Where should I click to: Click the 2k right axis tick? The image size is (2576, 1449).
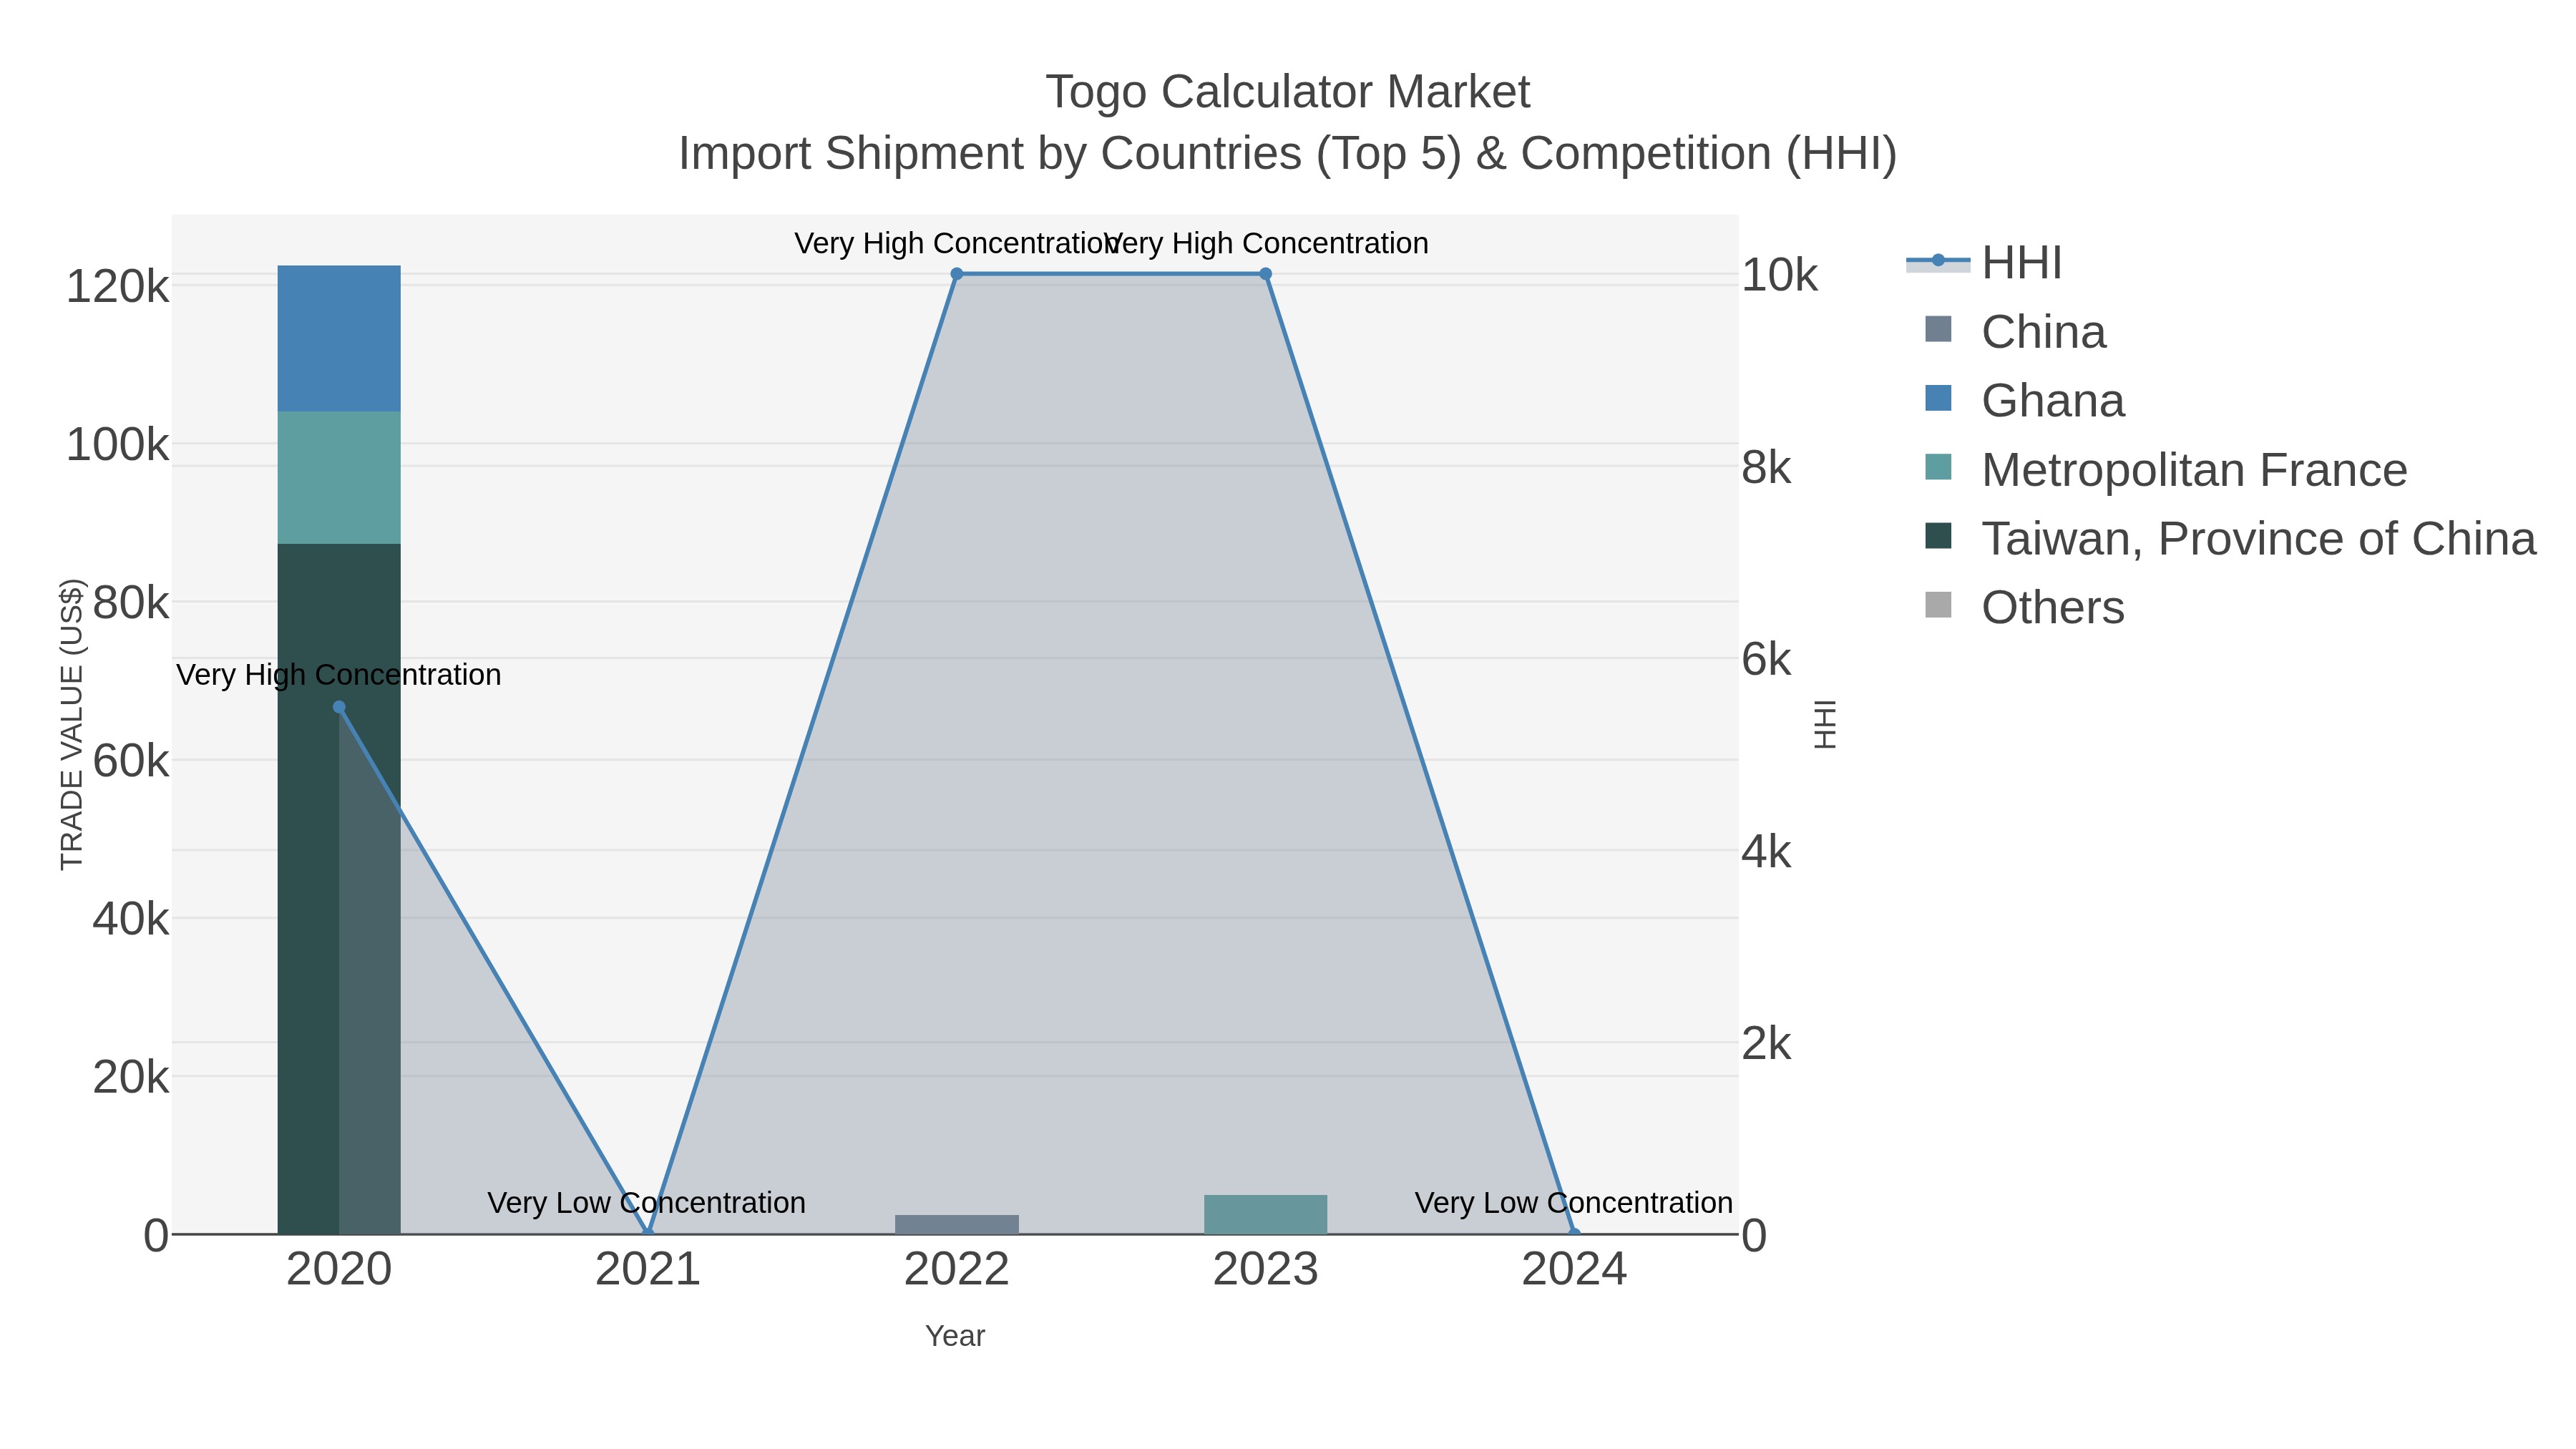[x=1766, y=1043]
